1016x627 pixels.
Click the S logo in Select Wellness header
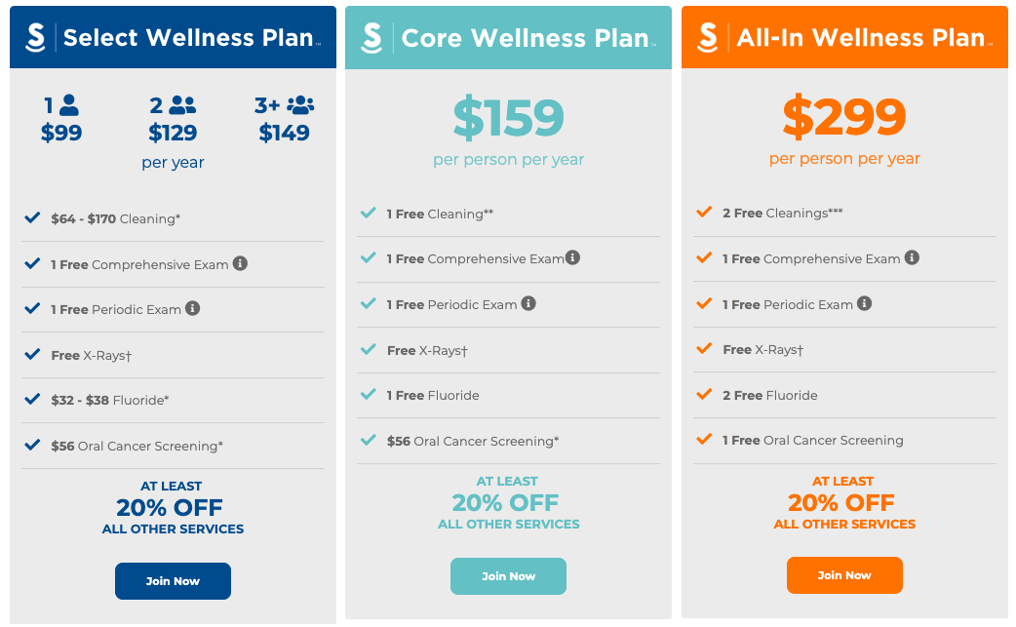[36, 38]
